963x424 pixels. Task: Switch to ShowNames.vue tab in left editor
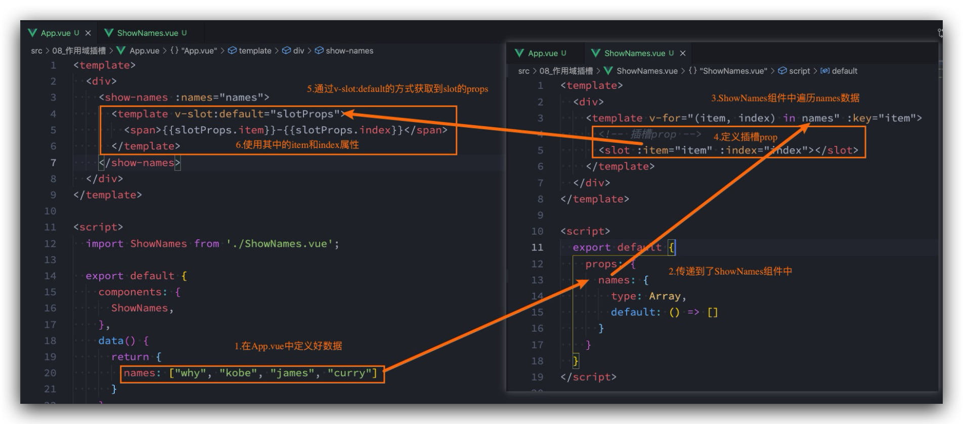coord(147,33)
